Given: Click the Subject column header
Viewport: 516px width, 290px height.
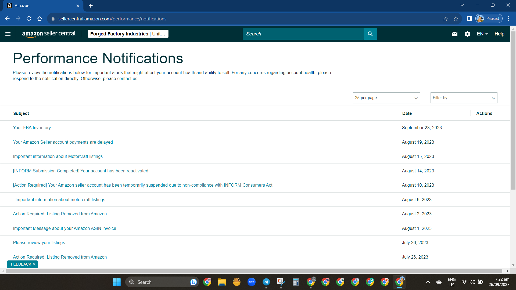Looking at the screenshot, I should coord(21,114).
